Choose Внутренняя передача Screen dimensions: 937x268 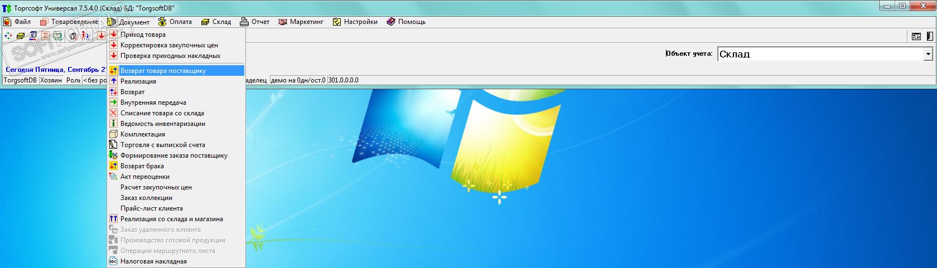[x=176, y=103]
